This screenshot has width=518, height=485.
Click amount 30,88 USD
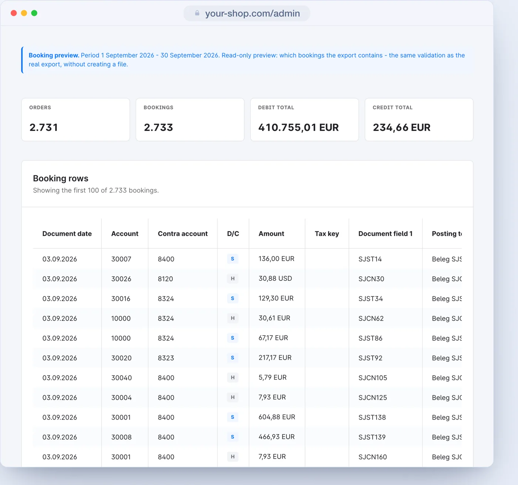(x=275, y=279)
